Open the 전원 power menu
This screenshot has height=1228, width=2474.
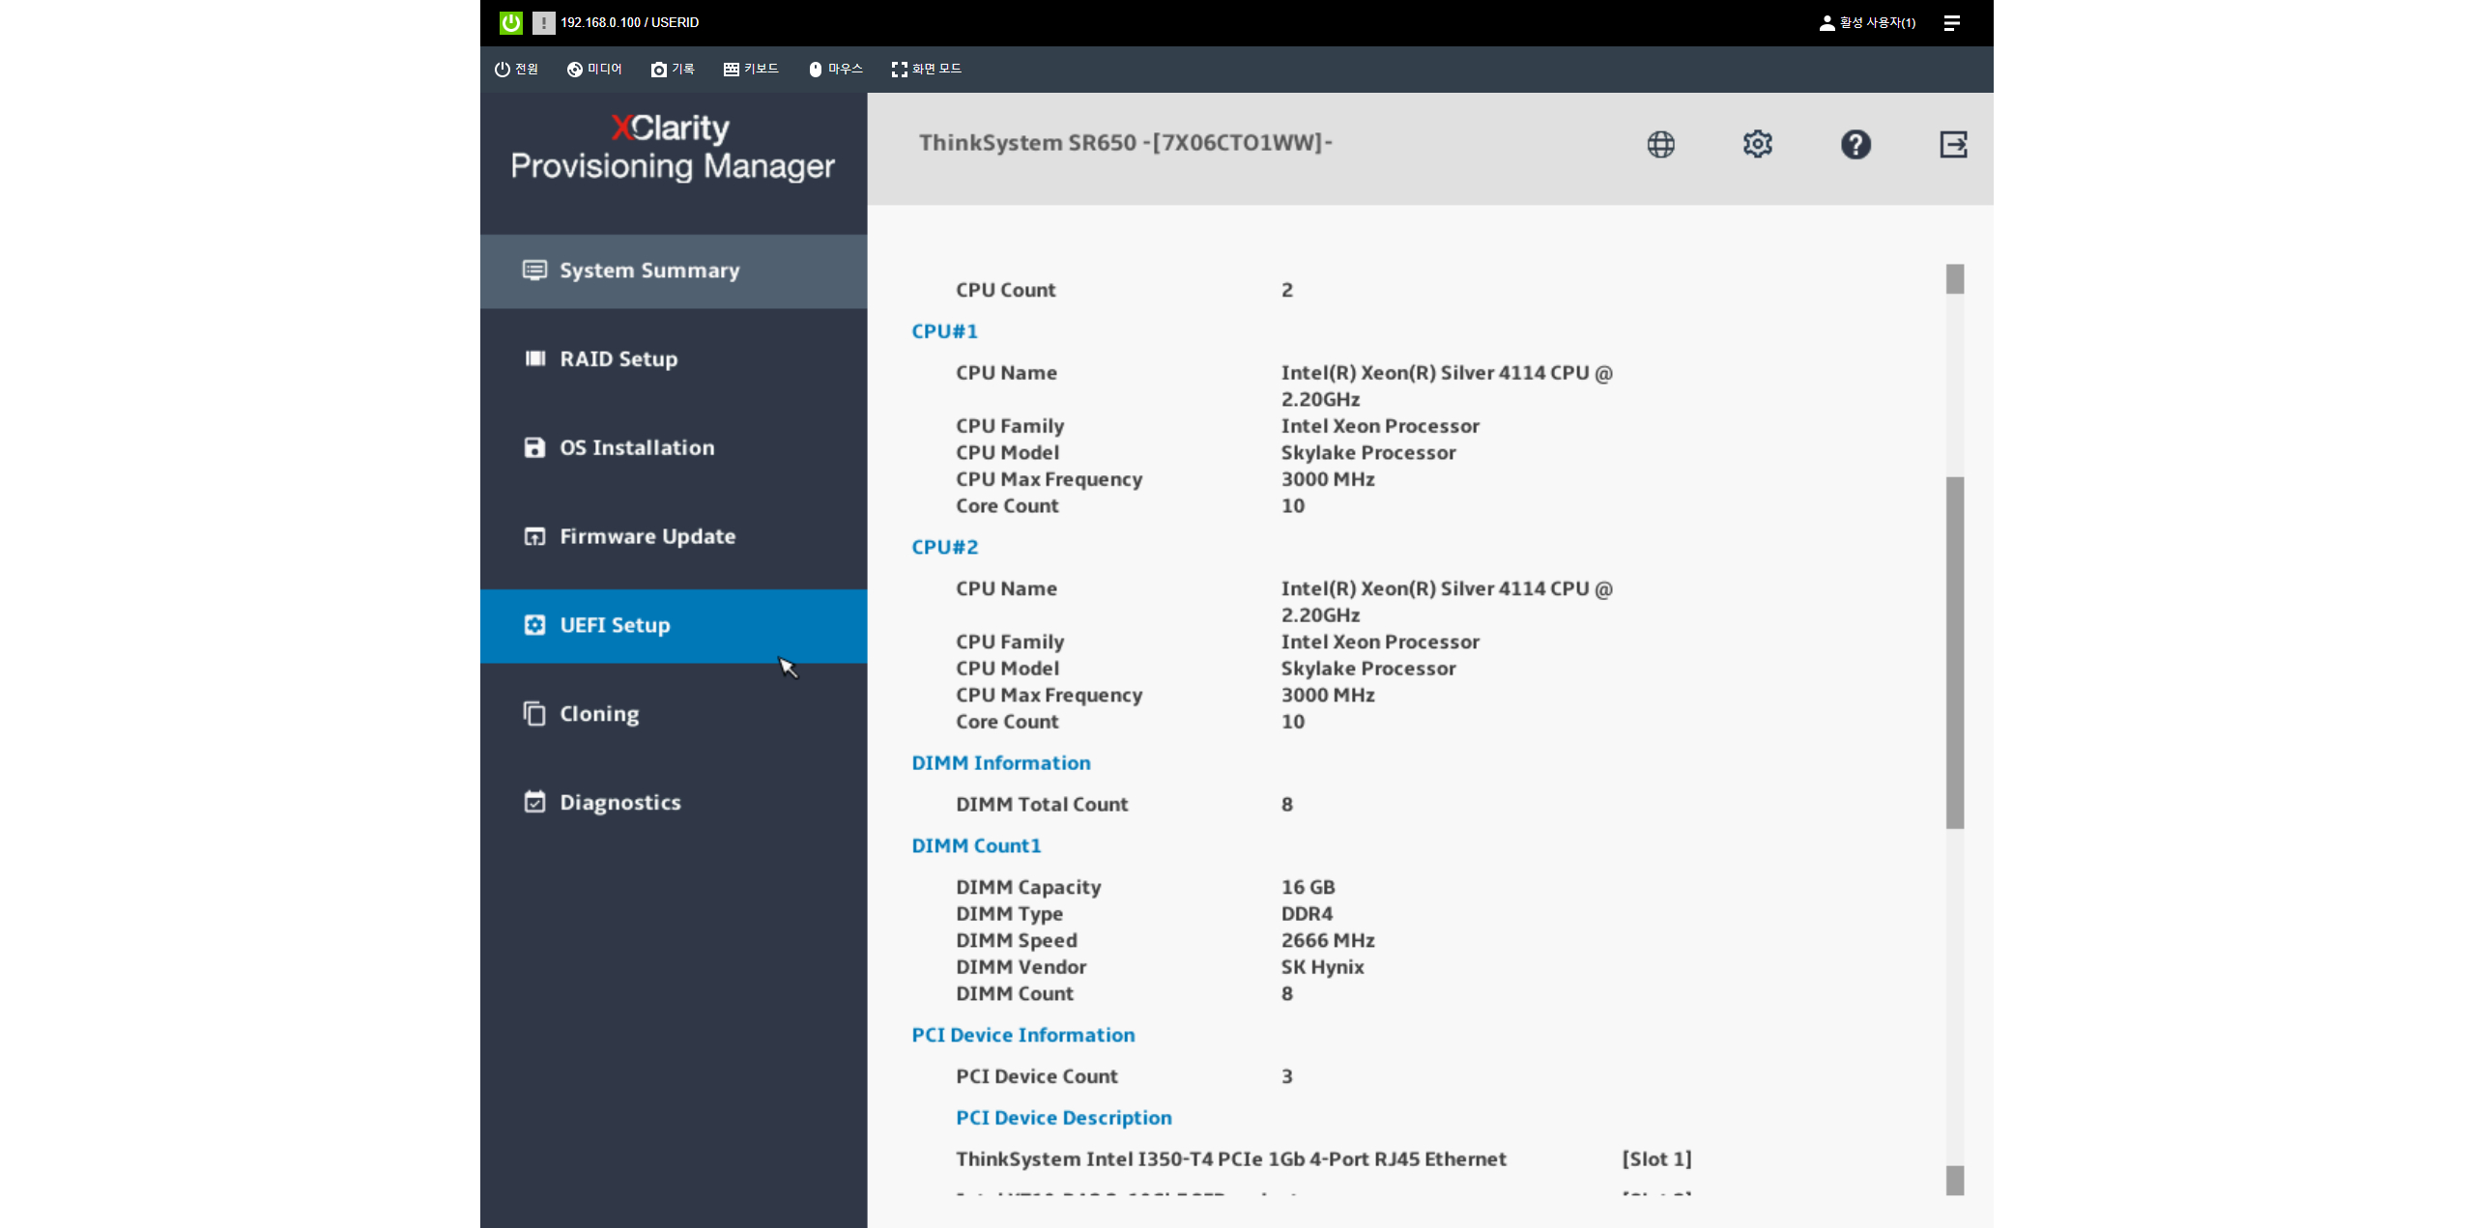click(516, 69)
